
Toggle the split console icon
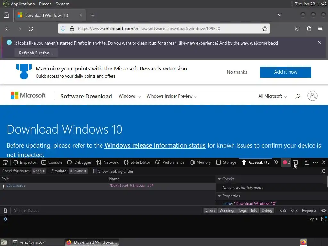[295, 162]
